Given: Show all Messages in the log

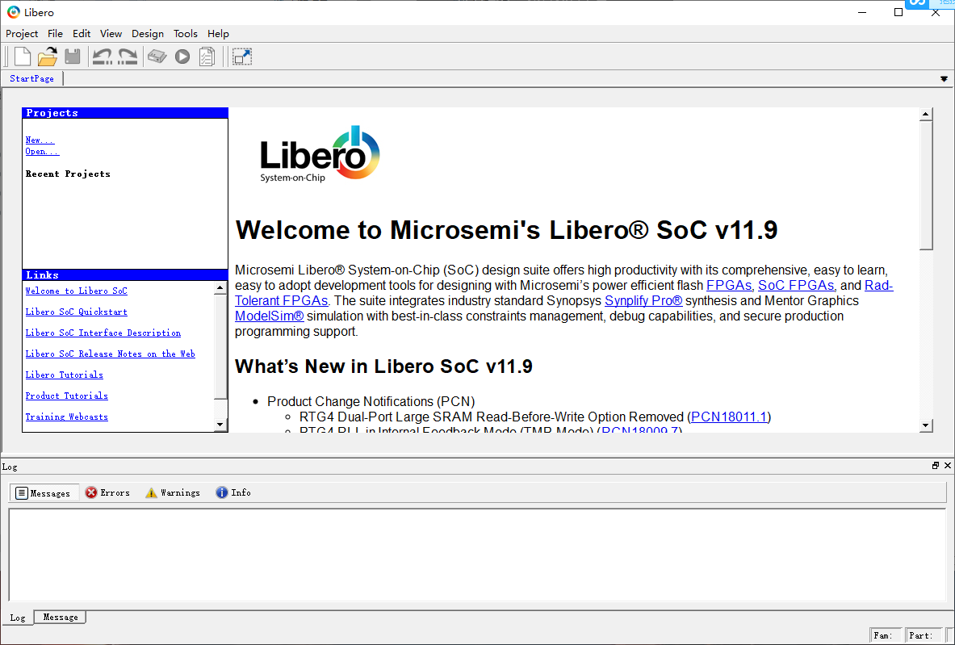Looking at the screenshot, I should (44, 492).
